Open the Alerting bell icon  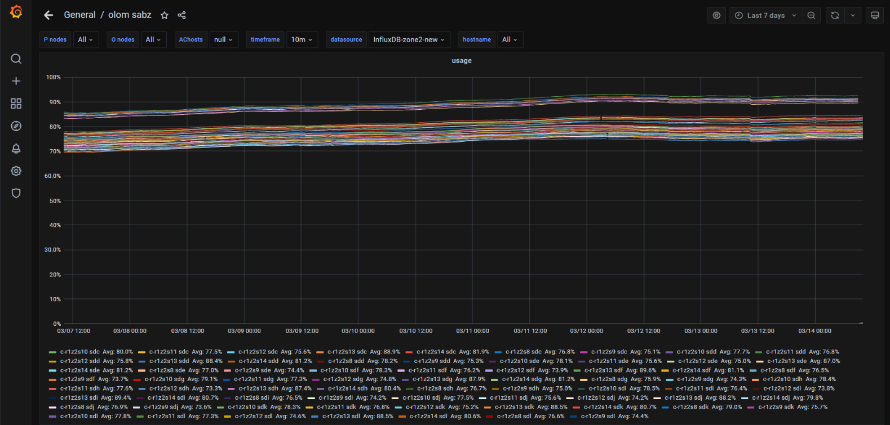[x=16, y=149]
